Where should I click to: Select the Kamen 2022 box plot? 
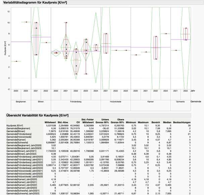tap(156, 48)
